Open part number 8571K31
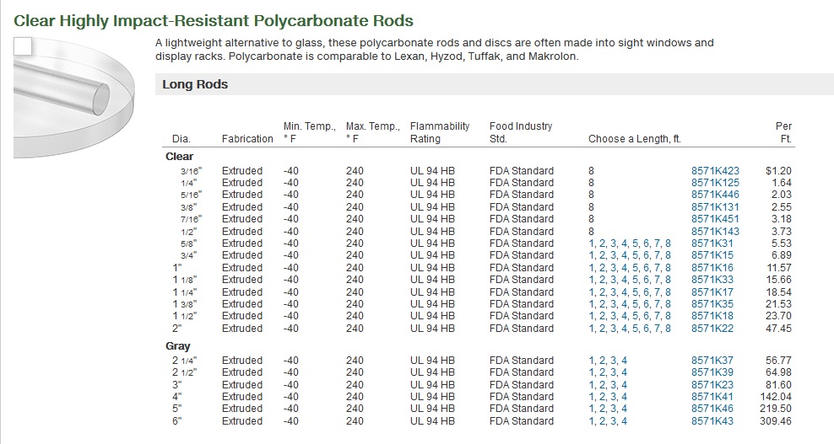 [712, 243]
